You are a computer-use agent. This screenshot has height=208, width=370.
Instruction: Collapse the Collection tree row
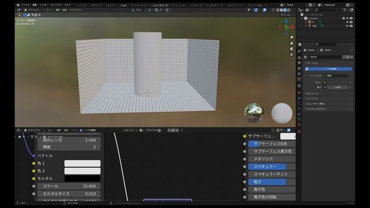tap(302, 18)
